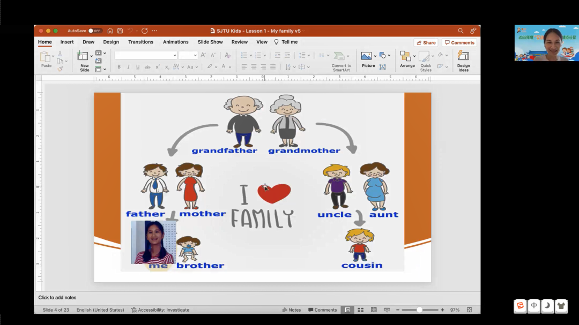Click to add notes field
This screenshot has height=325, width=579.
[57, 298]
